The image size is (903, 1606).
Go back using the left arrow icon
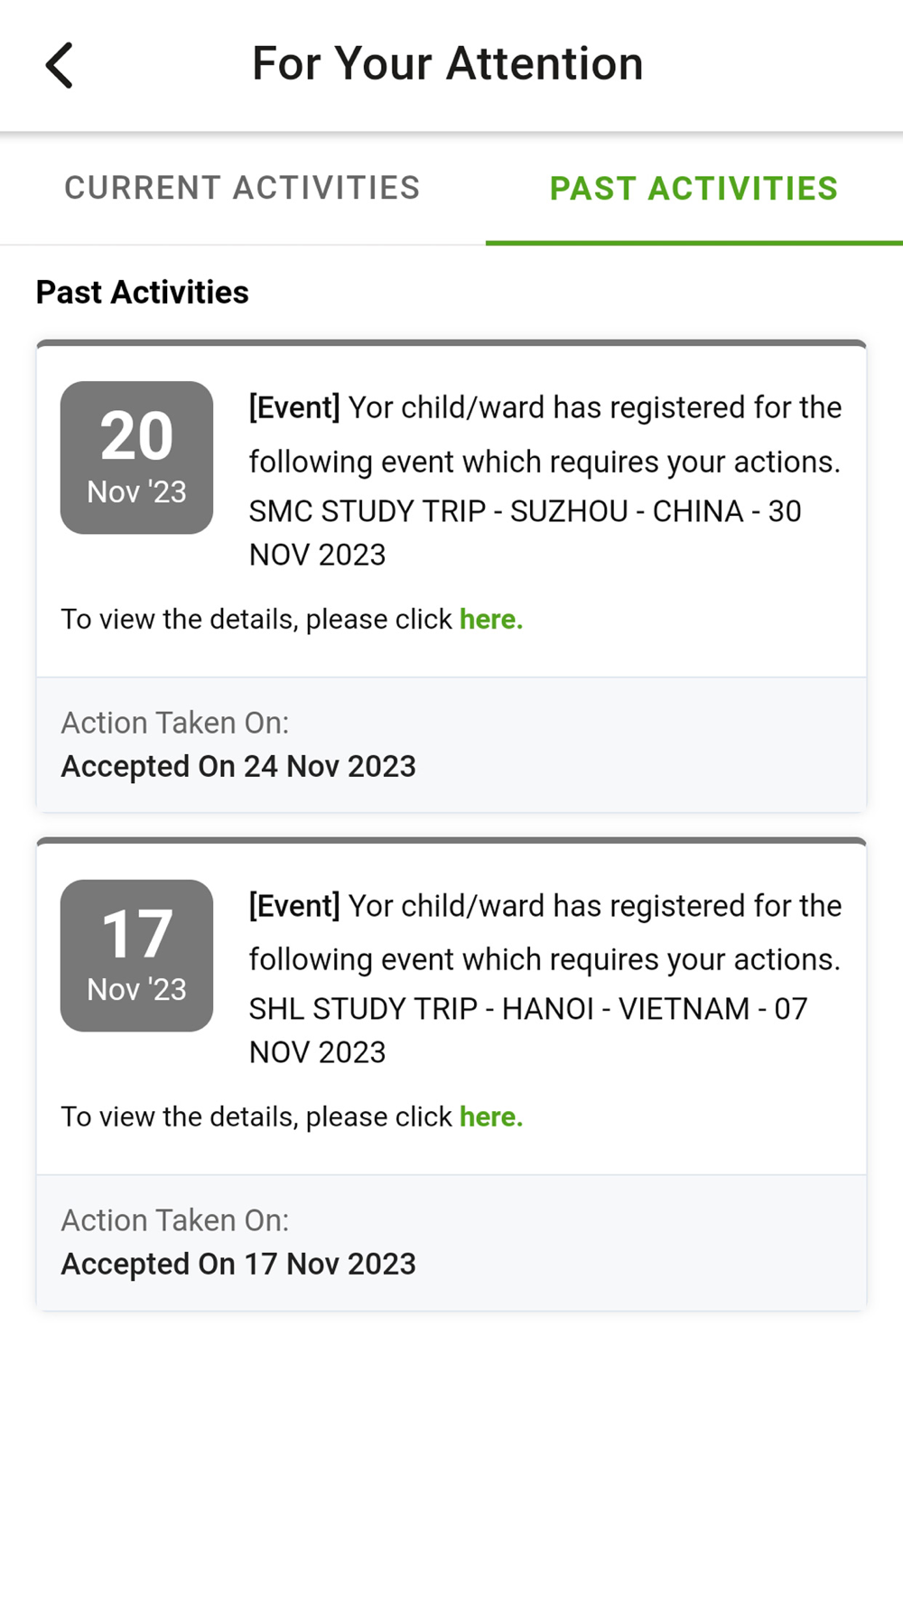(60, 65)
